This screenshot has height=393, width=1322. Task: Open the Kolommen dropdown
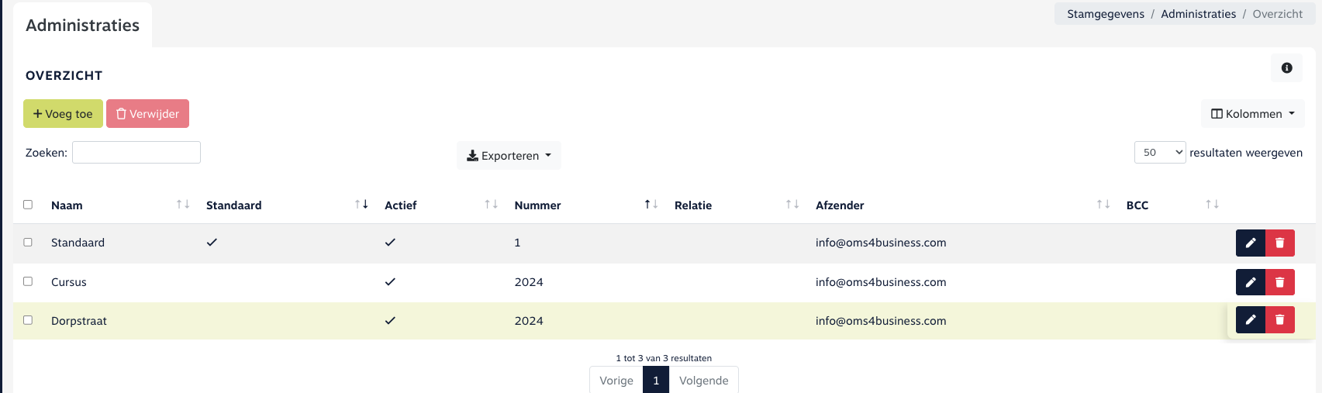(1252, 114)
